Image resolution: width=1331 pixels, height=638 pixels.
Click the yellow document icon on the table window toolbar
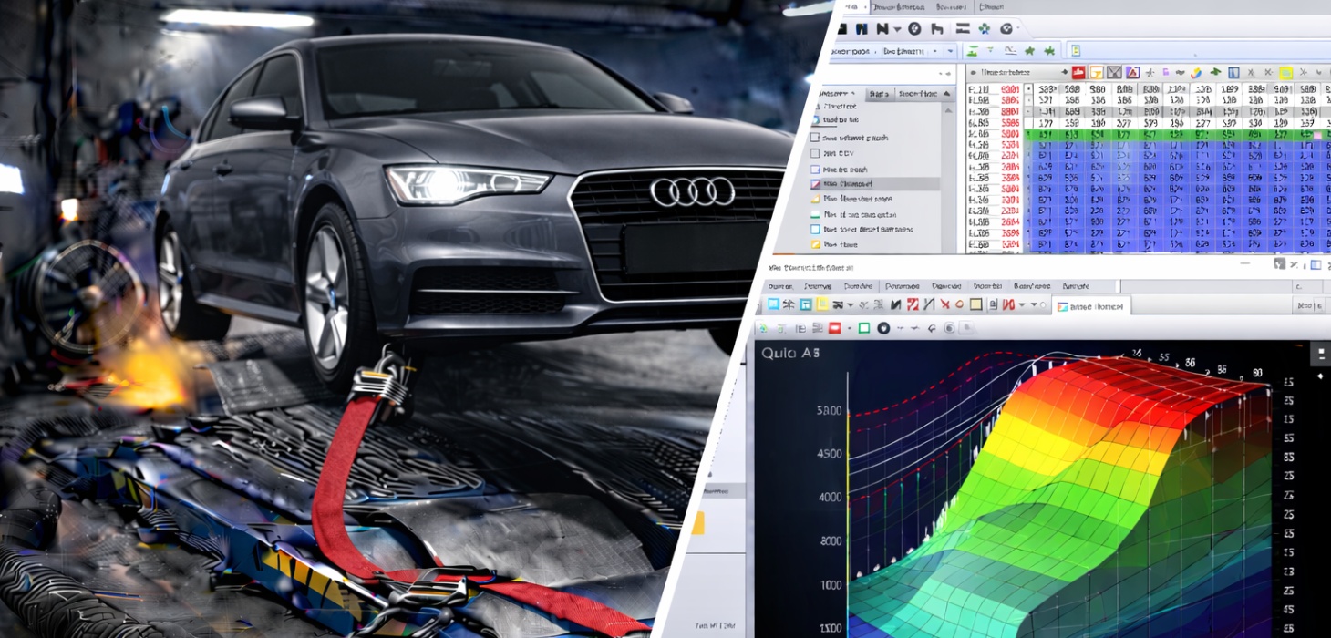click(1076, 51)
